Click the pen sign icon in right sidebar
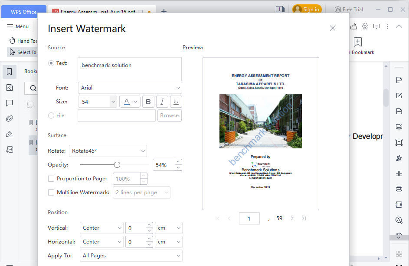This screenshot has height=266, width=409. (x=399, y=158)
